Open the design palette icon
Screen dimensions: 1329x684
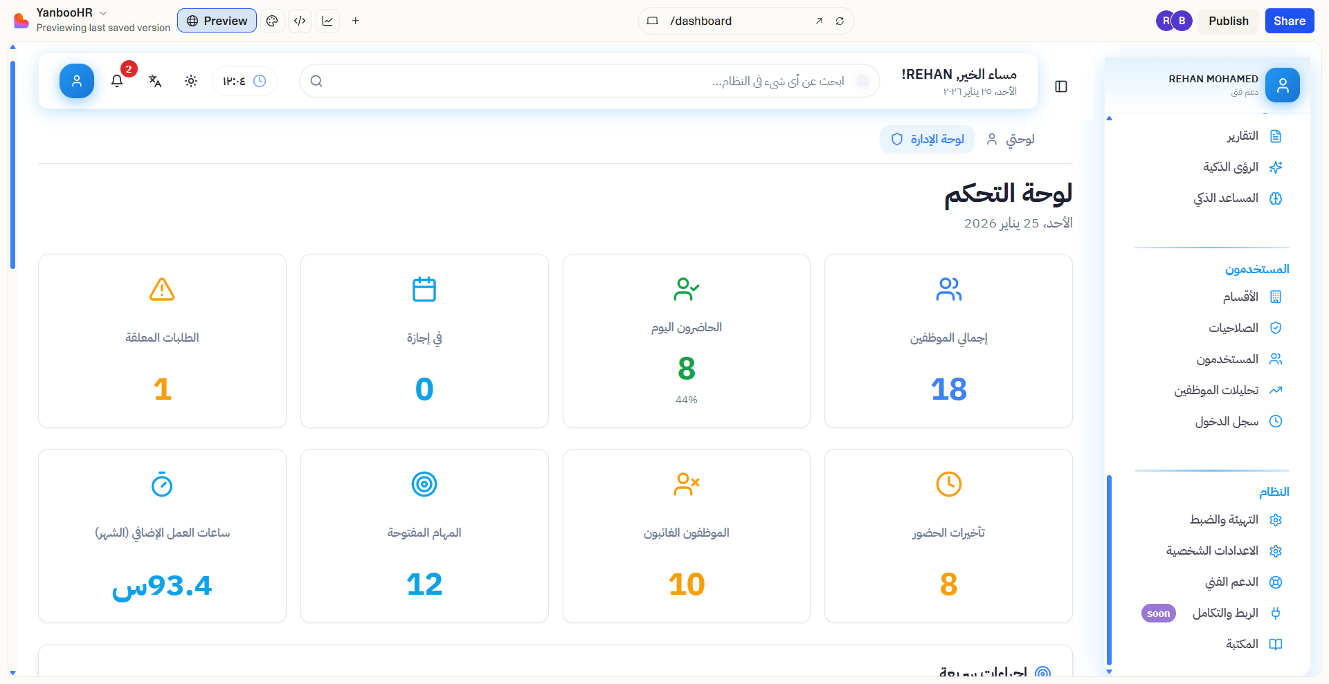(272, 21)
